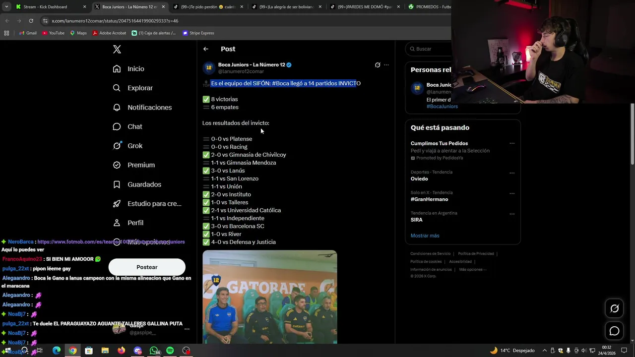Viewport: 635px width, 357px height.
Task: Open the Adobe Acrobat bookmark
Action: pos(109,33)
